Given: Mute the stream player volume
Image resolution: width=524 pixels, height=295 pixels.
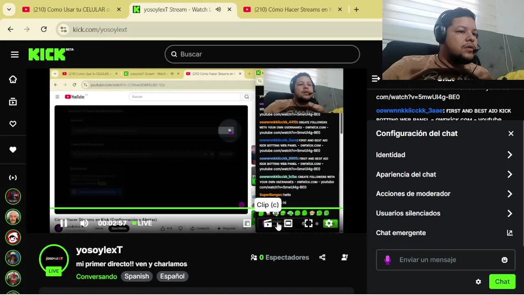Looking at the screenshot, I should click(x=84, y=223).
